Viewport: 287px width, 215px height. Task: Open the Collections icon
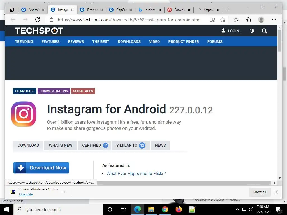coord(248,20)
